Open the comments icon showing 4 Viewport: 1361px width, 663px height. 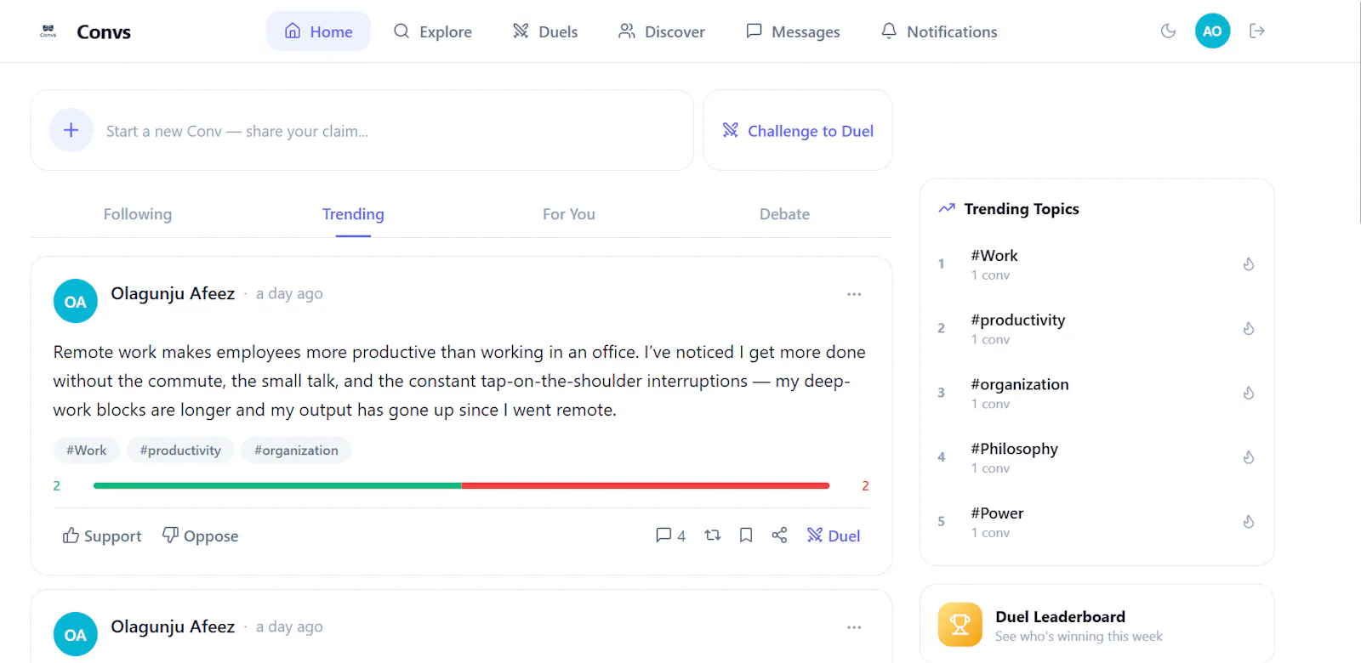[x=670, y=535]
